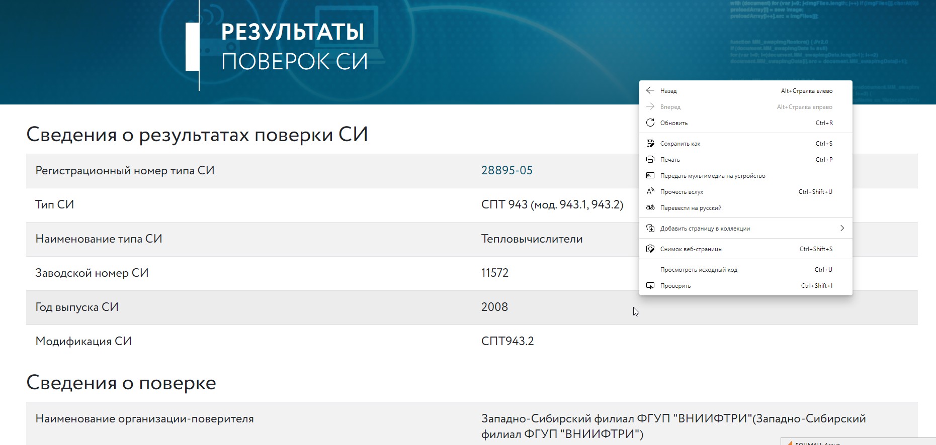This screenshot has height=445, width=936.
Task: Click the modification value СПТ943.2
Action: (x=507, y=341)
